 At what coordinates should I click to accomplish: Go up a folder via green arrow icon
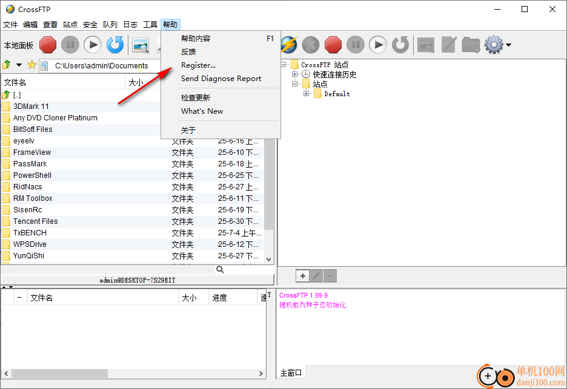tap(7, 65)
